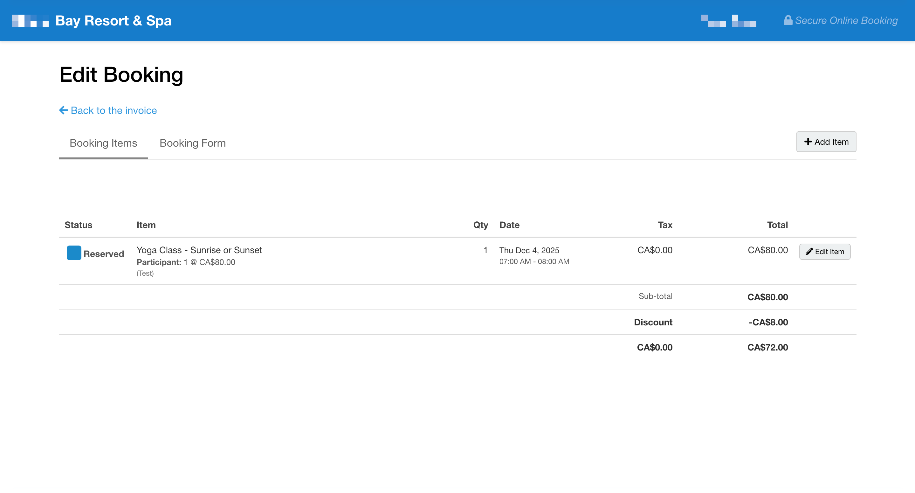Image resolution: width=915 pixels, height=493 pixels.
Task: Click the pencil icon on Edit Item
Action: click(809, 251)
